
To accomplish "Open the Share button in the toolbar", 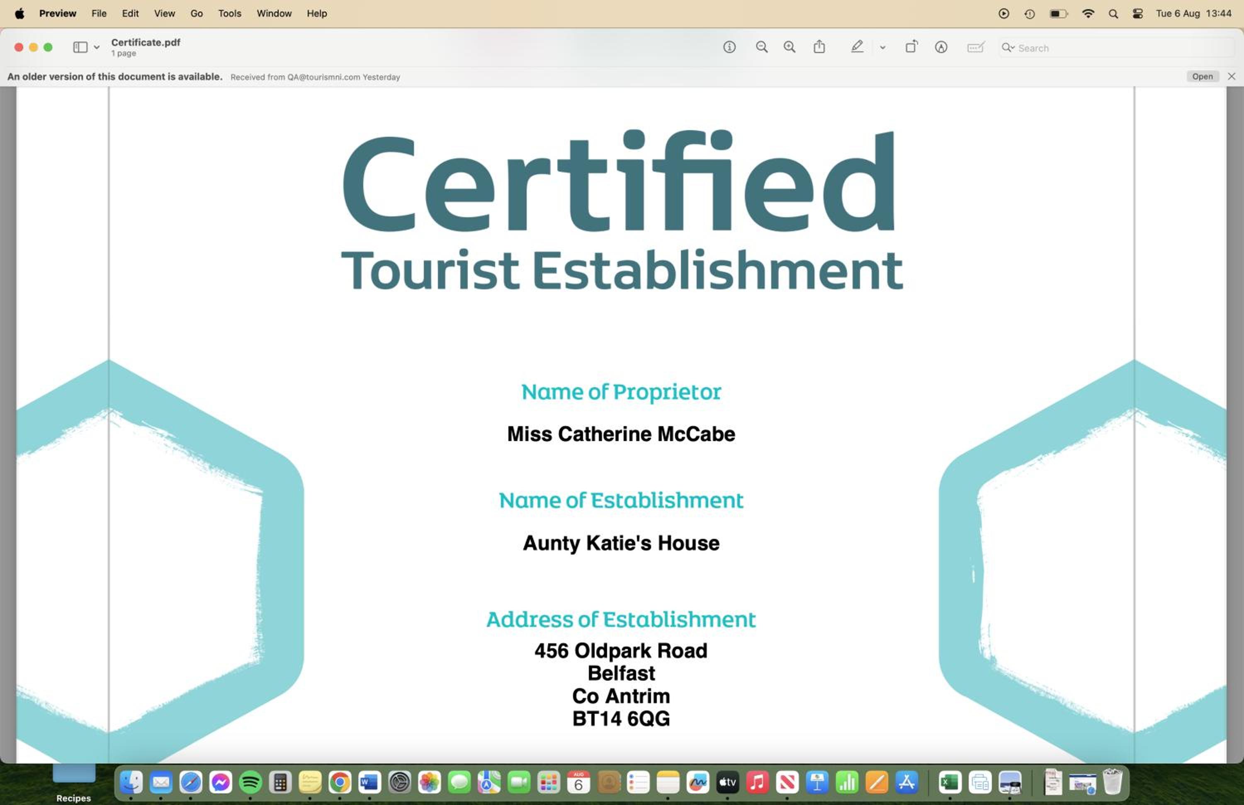I will pyautogui.click(x=819, y=47).
